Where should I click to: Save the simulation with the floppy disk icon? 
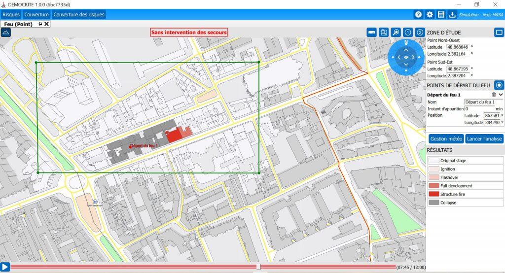pyautogui.click(x=441, y=14)
